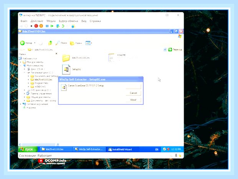This screenshot has height=179, width=238.
Task: Click the пуск Start button
Action: (x=28, y=150)
